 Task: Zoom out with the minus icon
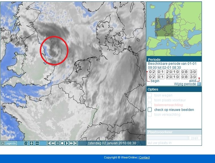point(37,143)
